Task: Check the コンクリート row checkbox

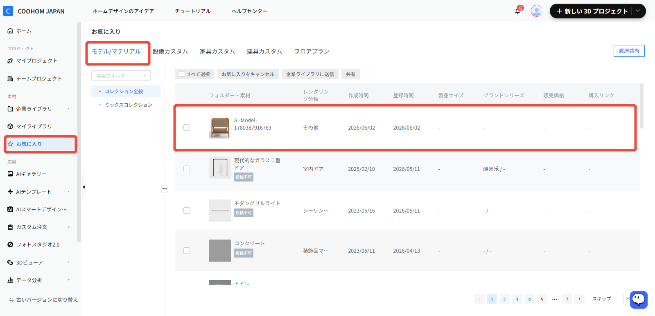Action: coord(187,251)
